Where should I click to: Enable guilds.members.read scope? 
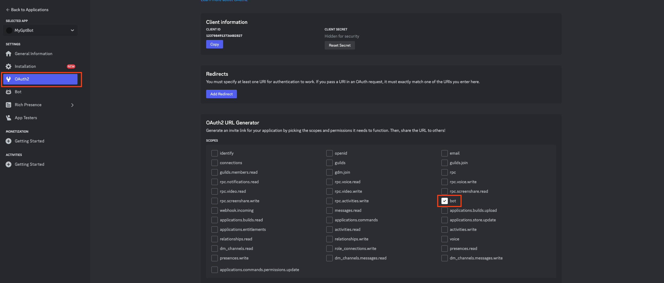[215, 172]
